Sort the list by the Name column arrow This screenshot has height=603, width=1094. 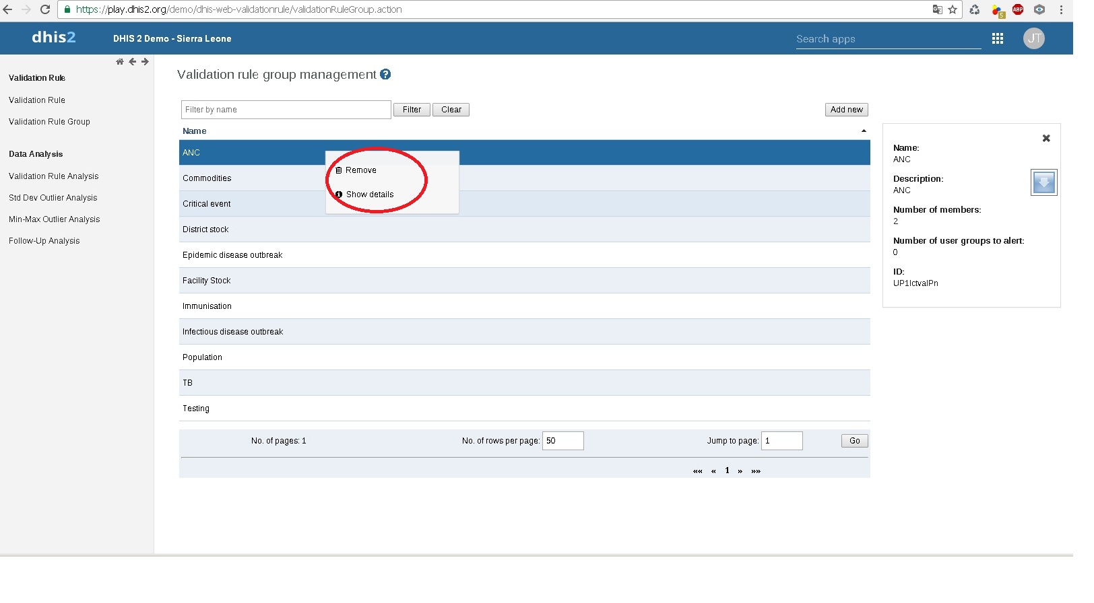click(864, 131)
